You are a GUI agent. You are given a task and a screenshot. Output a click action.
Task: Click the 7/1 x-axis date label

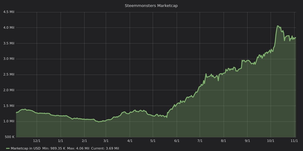click(200, 141)
